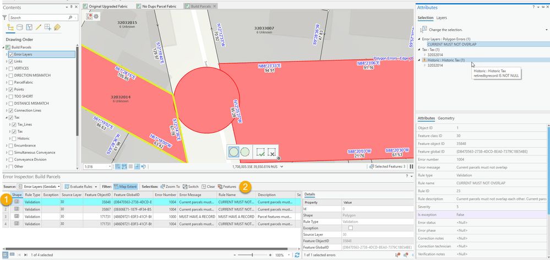Click the Features button in Error Inspector
550x260 pixels.
[227, 187]
